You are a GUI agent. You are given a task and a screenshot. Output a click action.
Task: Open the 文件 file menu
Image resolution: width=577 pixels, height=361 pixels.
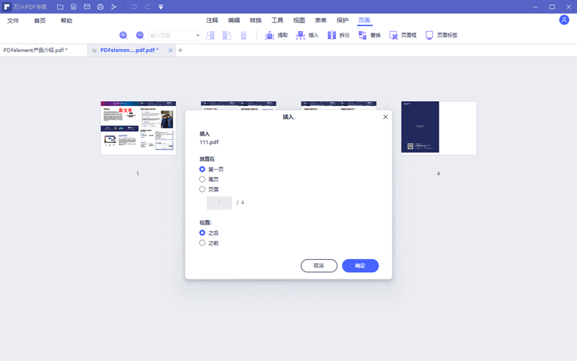pos(13,21)
